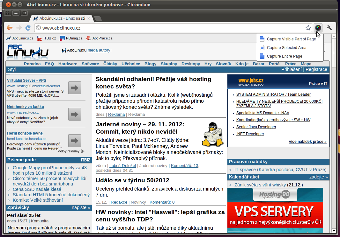Click the scrollbar down arrow
Viewport: 340px width, 237px height.
[334, 231]
